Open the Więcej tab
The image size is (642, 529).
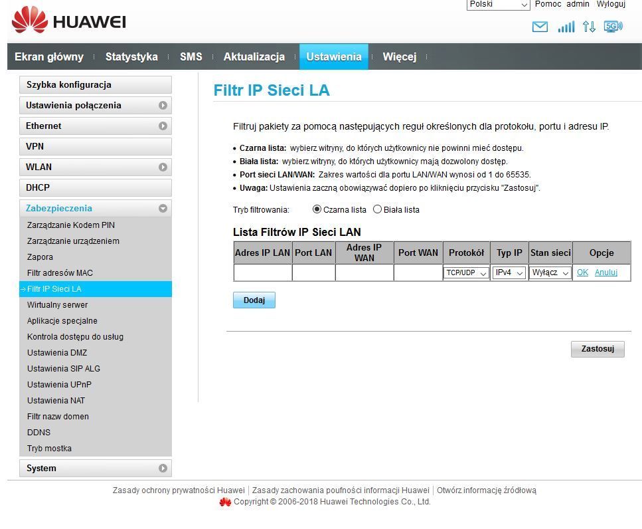(400, 56)
